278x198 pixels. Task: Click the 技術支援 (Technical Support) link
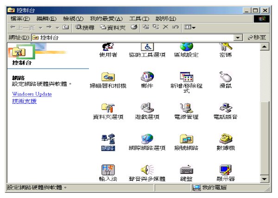click(x=24, y=101)
